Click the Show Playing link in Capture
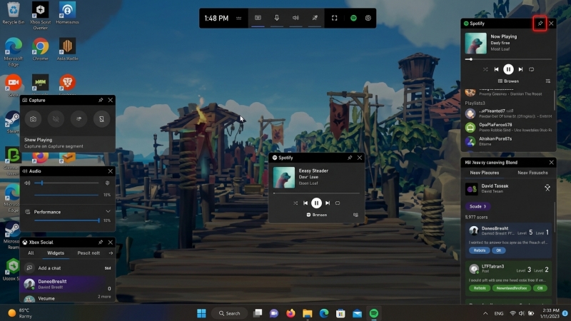Viewport: 571px width, 321px height. 39,140
